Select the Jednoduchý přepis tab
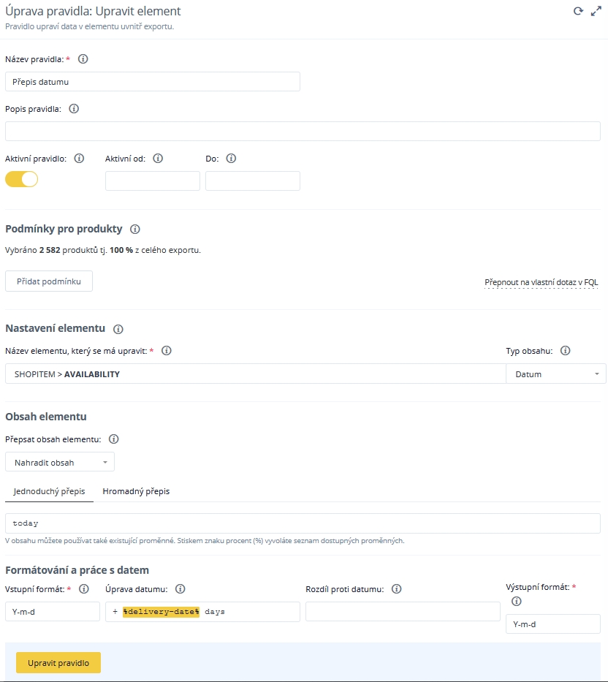This screenshot has height=682, width=608. click(49, 491)
